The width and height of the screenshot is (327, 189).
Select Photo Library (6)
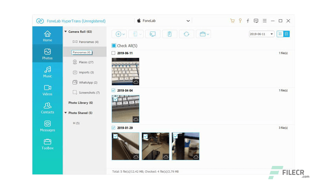pyautogui.click(x=81, y=103)
